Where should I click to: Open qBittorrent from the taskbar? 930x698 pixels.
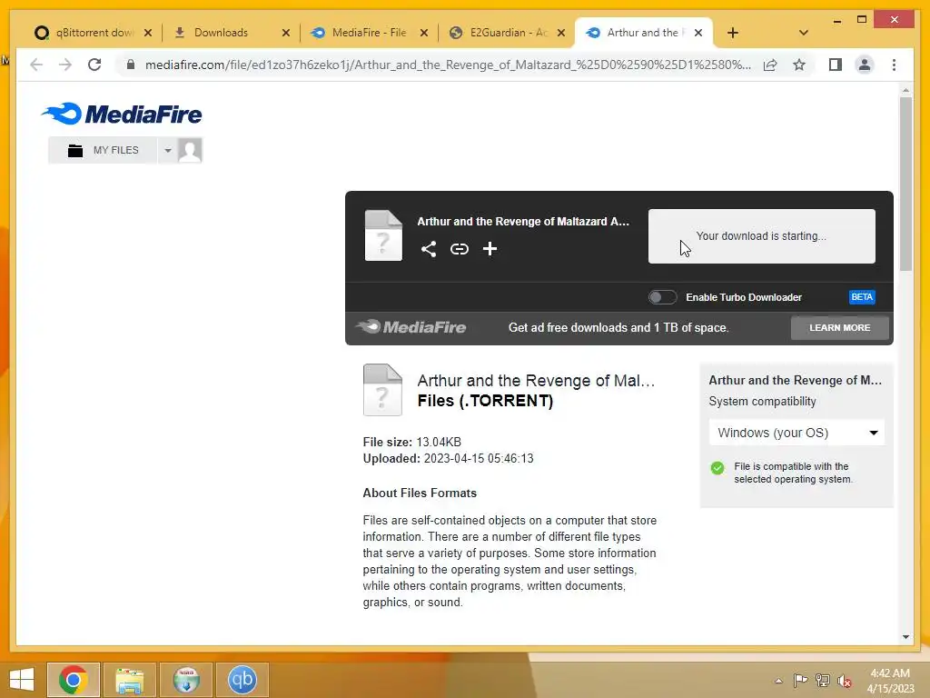[x=242, y=680]
